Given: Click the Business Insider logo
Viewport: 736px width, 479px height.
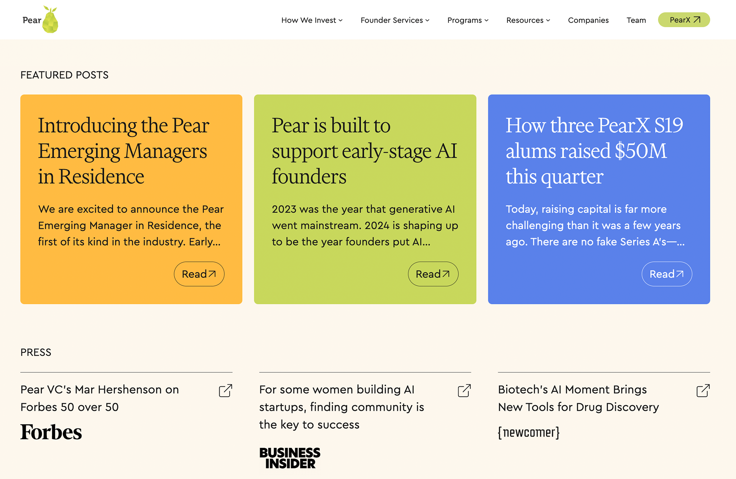Looking at the screenshot, I should 290,458.
